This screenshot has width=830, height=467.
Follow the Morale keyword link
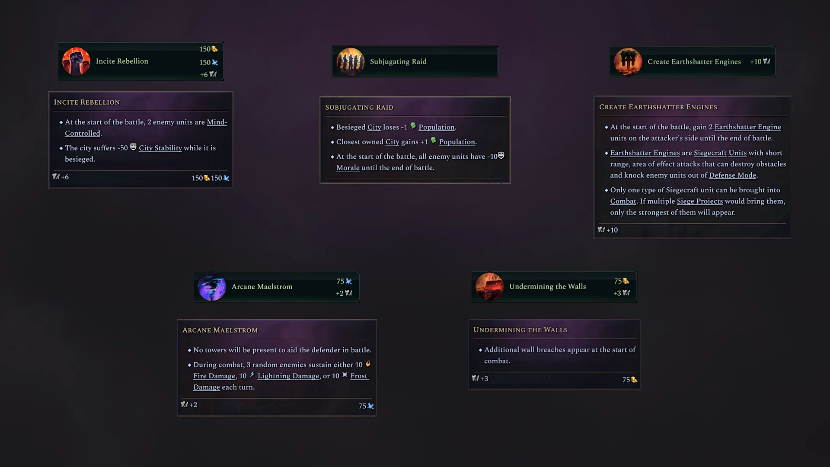348,168
